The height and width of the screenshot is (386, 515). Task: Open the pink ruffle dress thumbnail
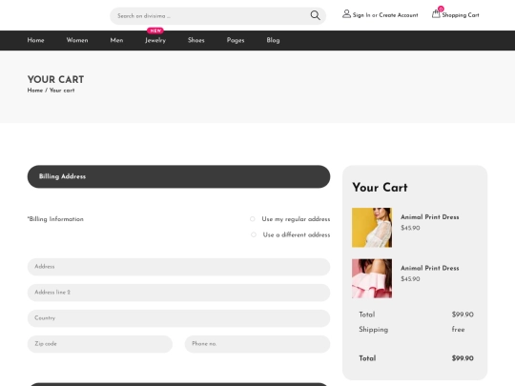tap(372, 278)
